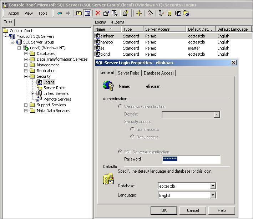This screenshot has width=253, height=219.
Task: Click the yellow New starburst icon
Action: [x=139, y=13]
